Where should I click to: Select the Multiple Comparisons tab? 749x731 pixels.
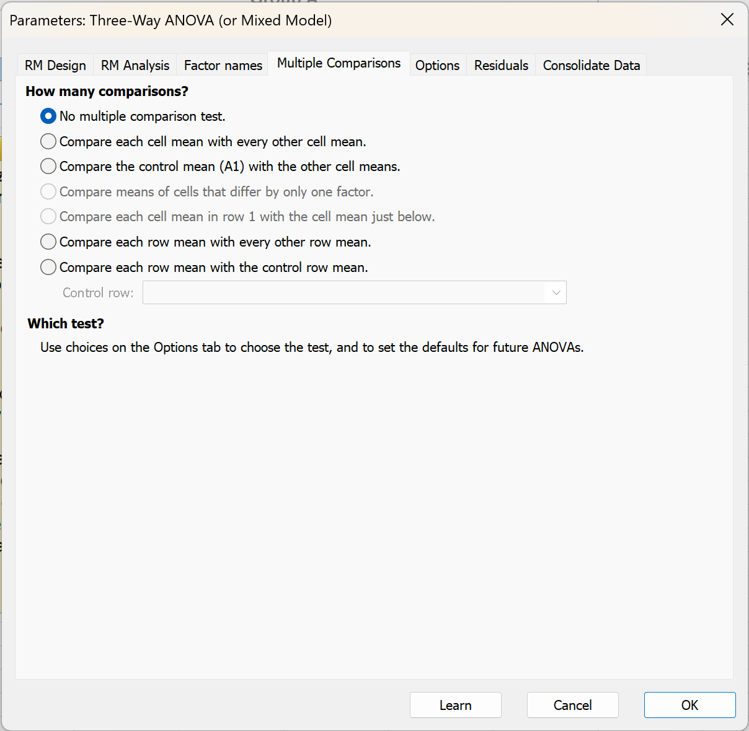coord(339,63)
